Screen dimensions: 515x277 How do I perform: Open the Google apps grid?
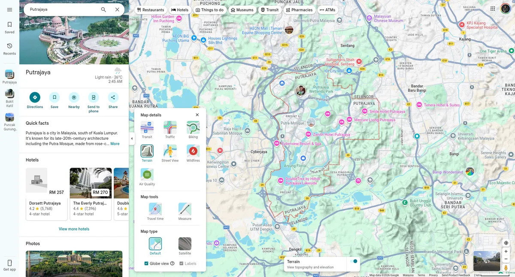pyautogui.click(x=493, y=9)
